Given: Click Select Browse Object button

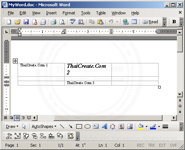Looking at the screenshot, I should [180, 106].
